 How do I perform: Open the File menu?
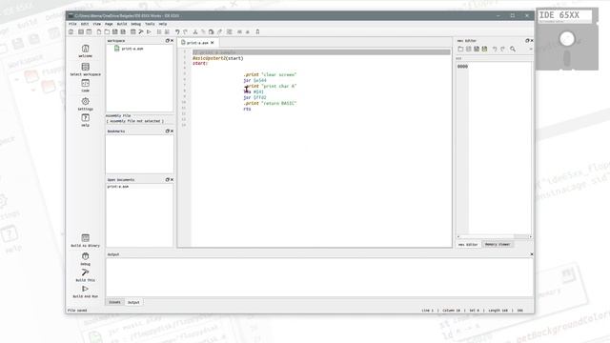coord(72,24)
